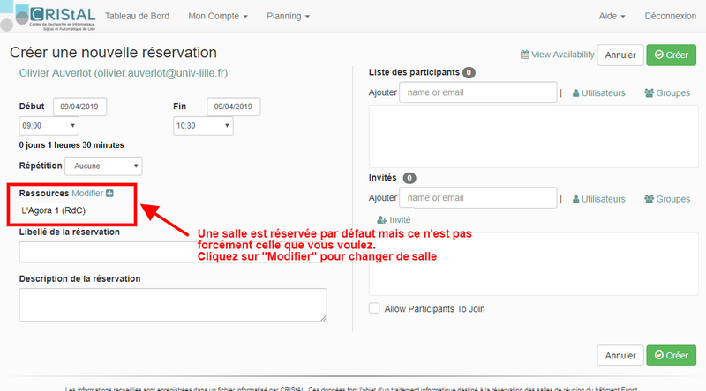This screenshot has height=391, width=706.
Task: Expand the Répétition dropdown
Action: click(x=104, y=166)
